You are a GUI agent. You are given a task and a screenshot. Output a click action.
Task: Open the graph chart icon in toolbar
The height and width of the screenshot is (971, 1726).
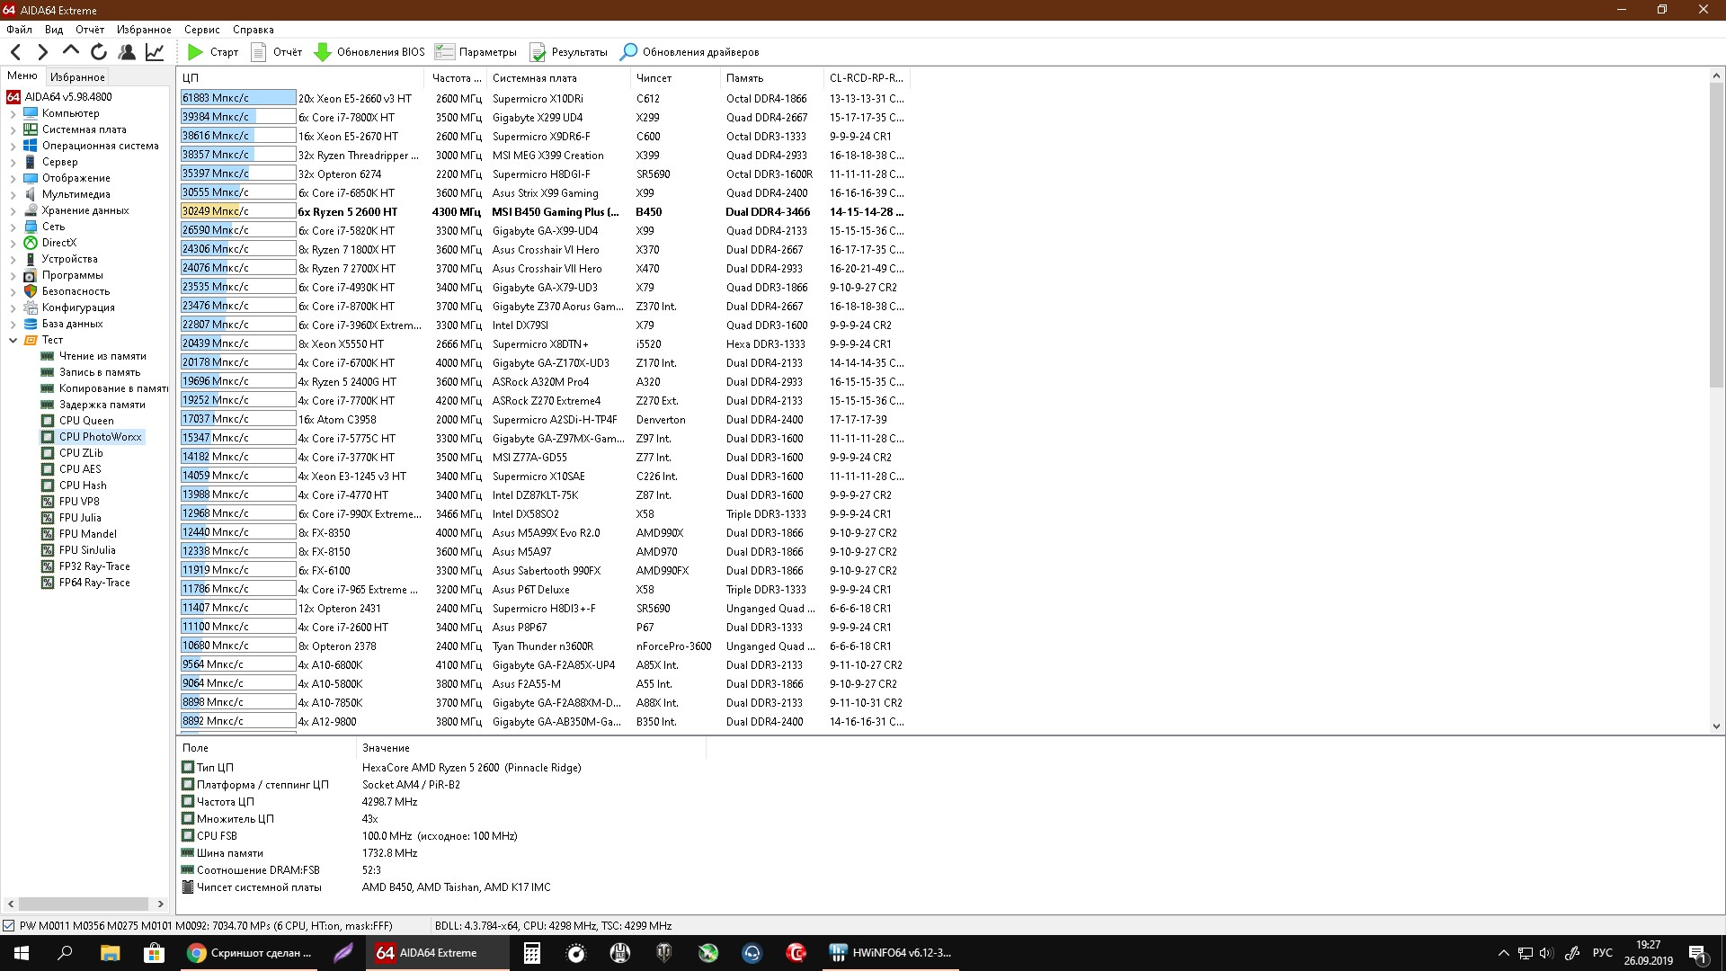[155, 52]
